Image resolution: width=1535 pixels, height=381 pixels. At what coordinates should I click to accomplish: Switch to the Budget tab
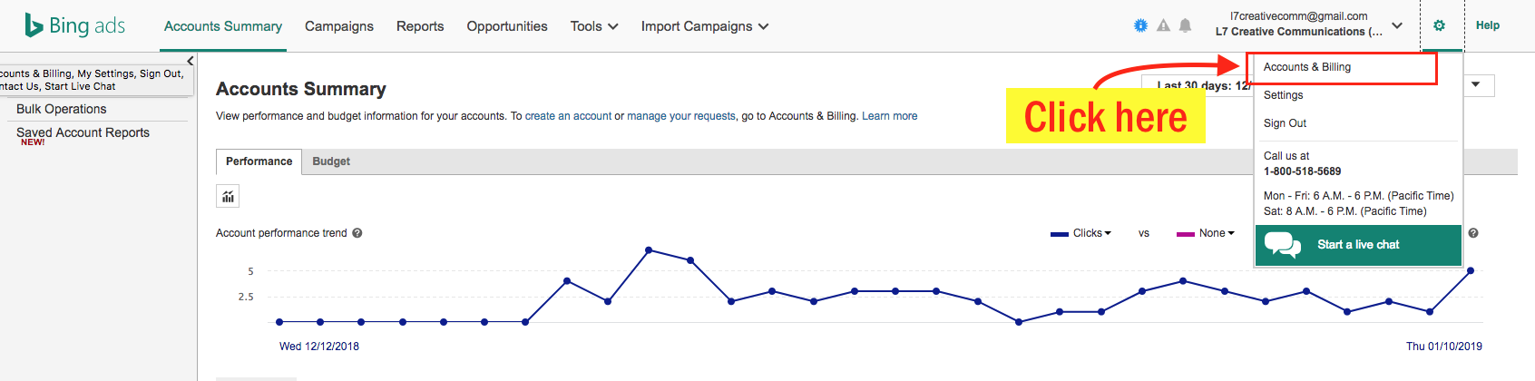coord(331,161)
